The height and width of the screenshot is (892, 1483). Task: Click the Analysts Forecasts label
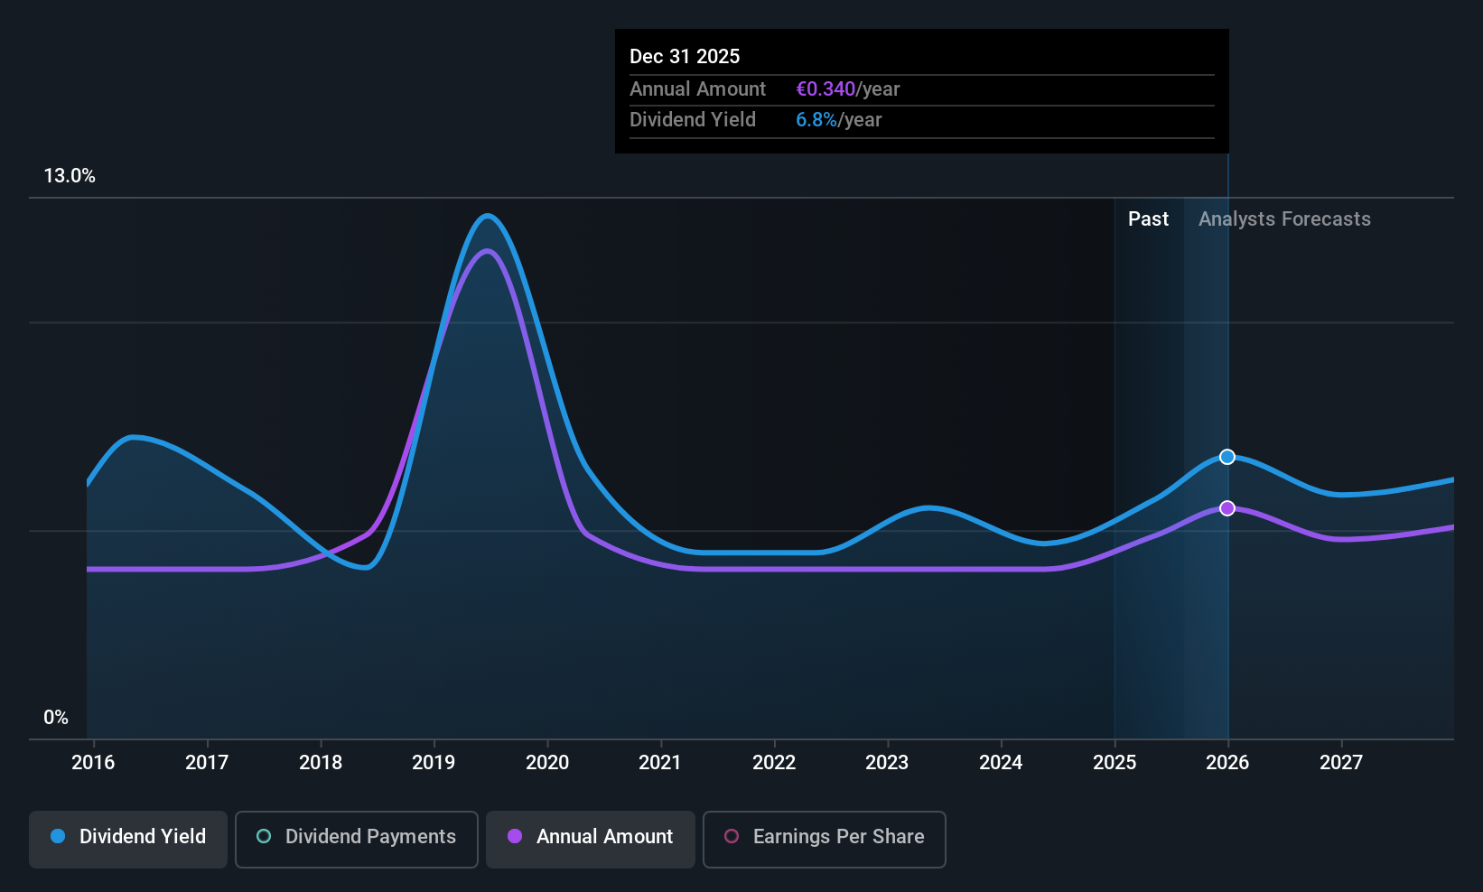(1284, 219)
